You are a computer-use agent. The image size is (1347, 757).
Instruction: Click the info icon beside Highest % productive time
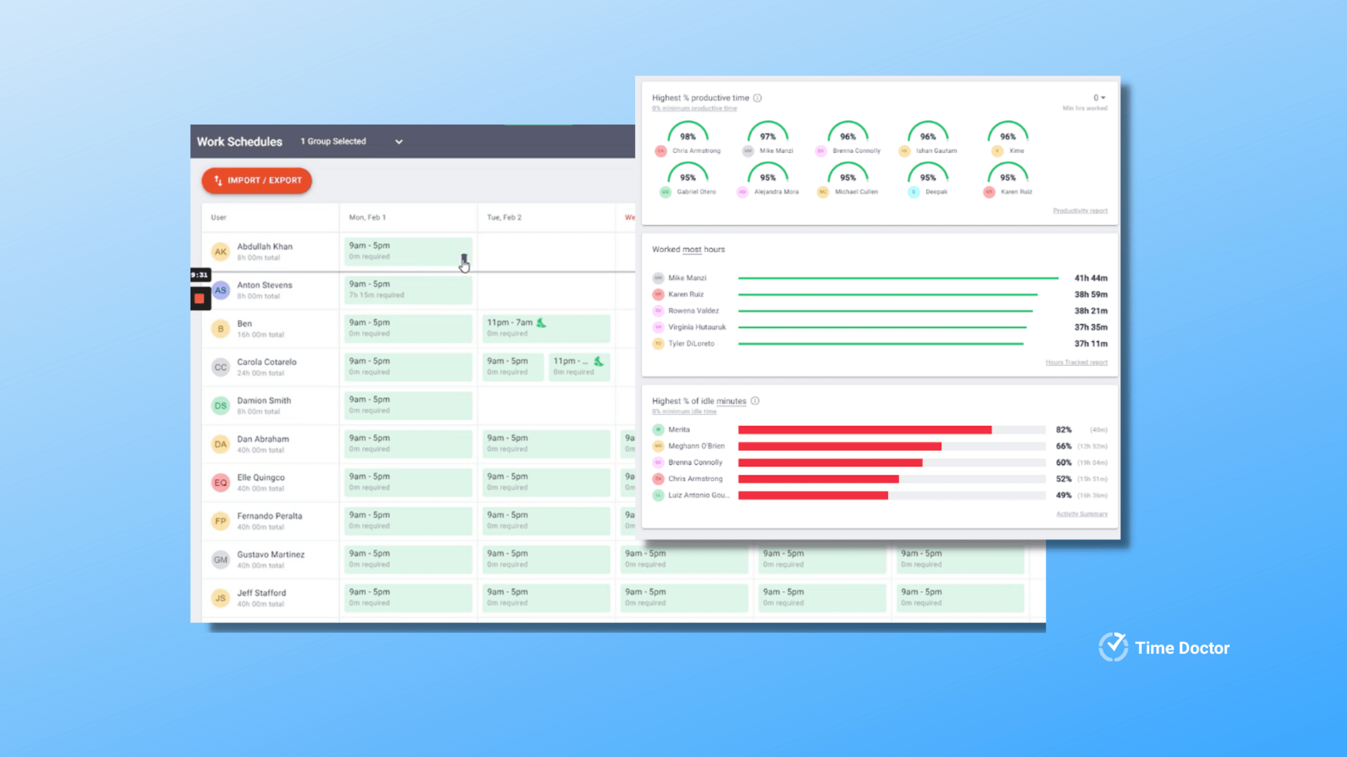pyautogui.click(x=758, y=97)
